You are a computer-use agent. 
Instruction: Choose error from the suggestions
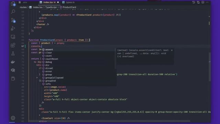[x=79, y=71]
